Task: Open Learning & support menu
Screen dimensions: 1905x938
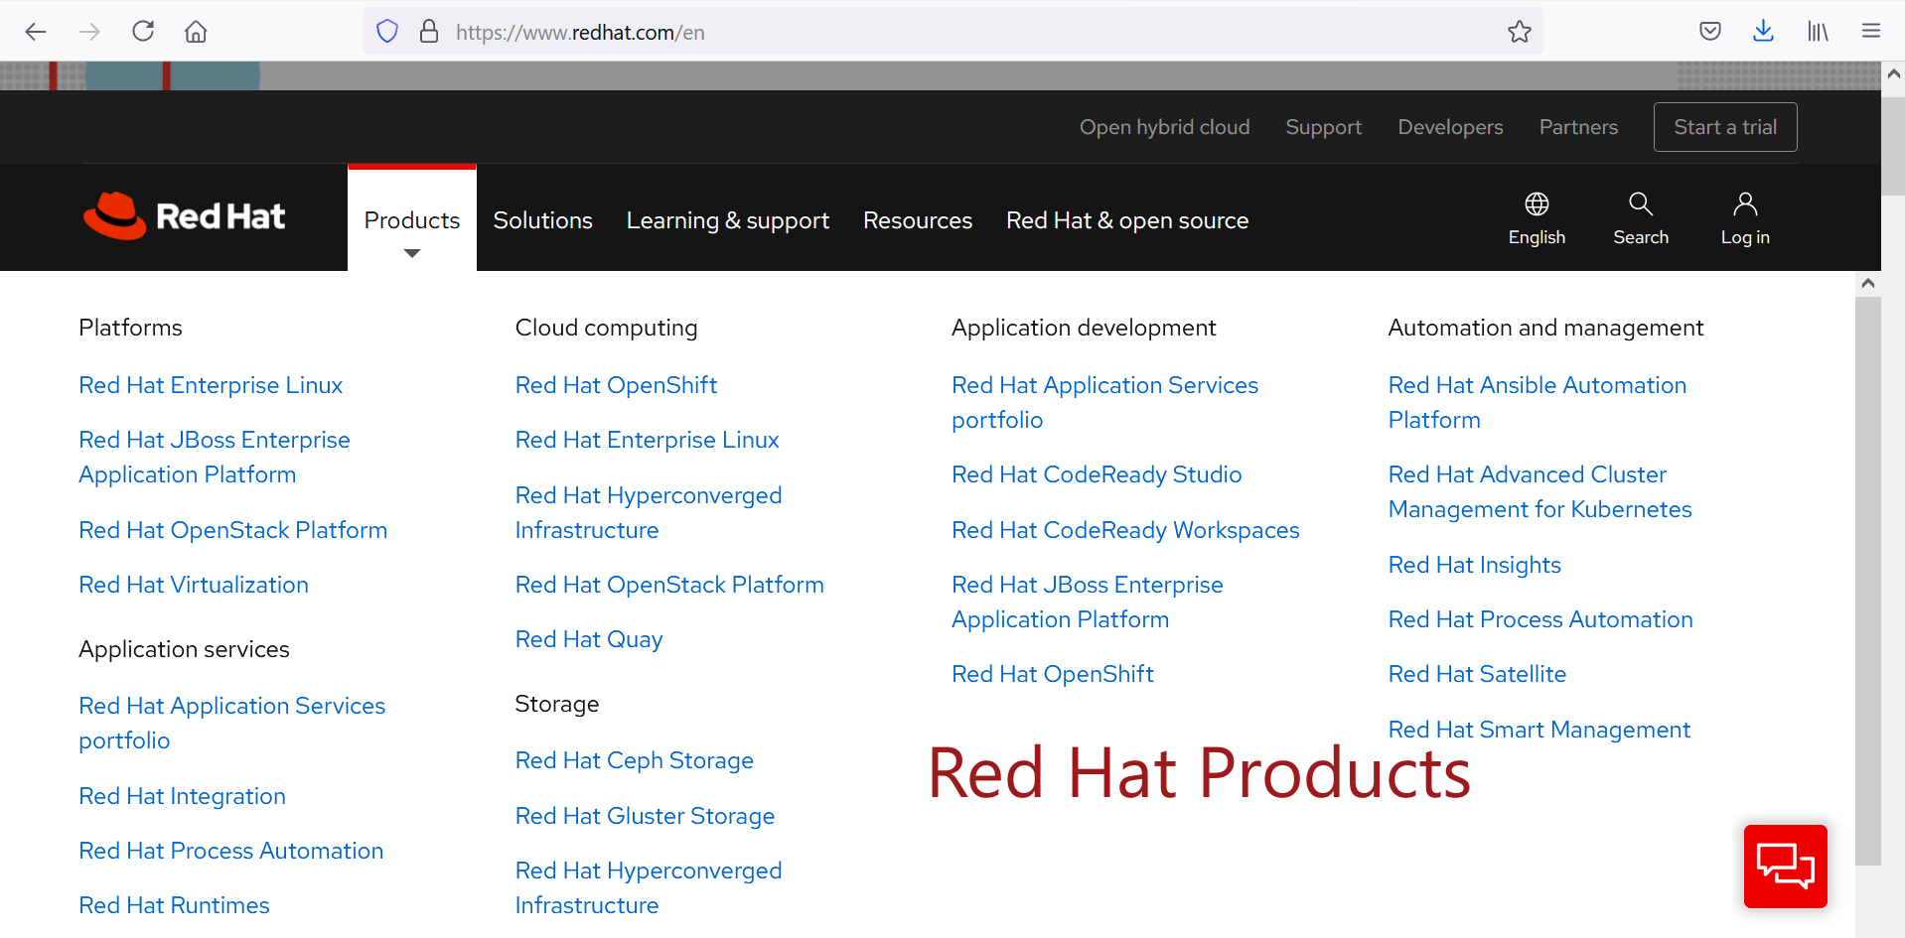Action: pos(727,220)
